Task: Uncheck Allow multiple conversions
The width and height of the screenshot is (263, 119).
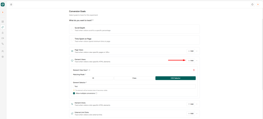Action: (x=74, y=93)
